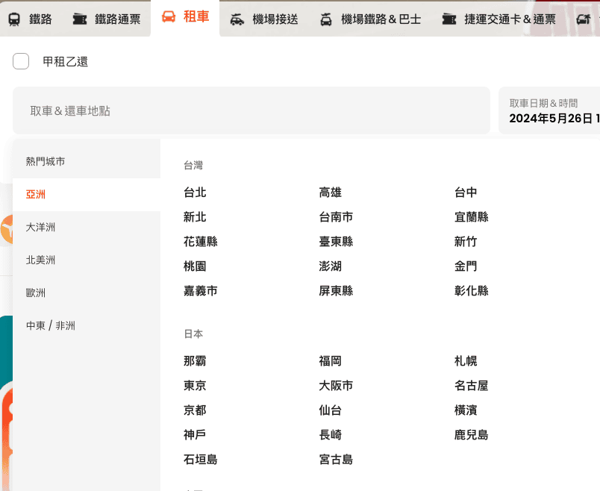Screen dimensions: 600x491
Task: Click the 取車&還車地點 input field
Action: (251, 110)
